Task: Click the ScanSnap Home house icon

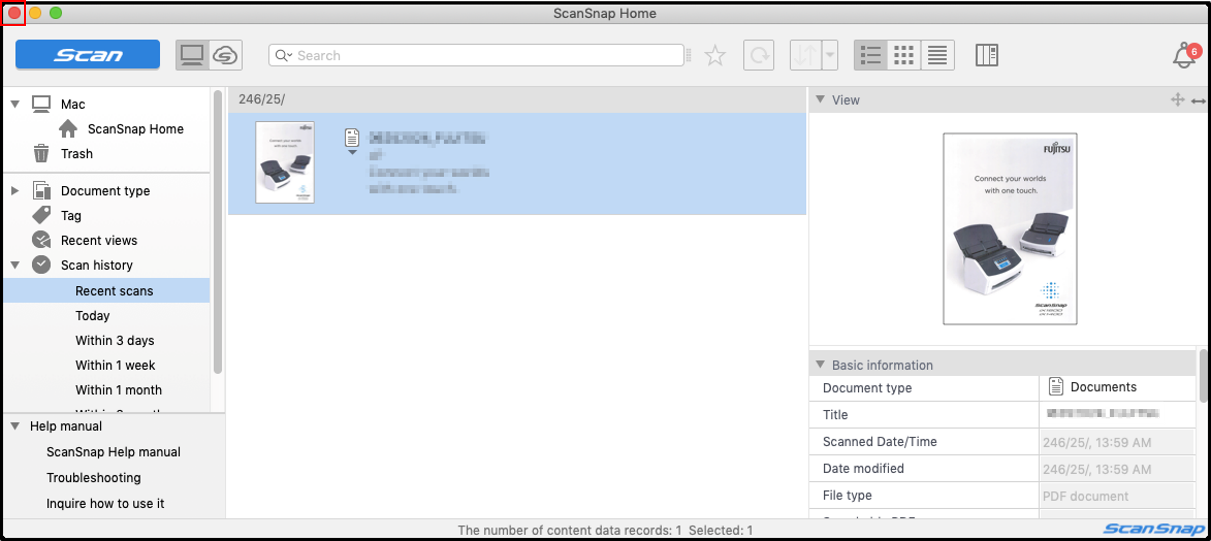Action: [x=68, y=128]
